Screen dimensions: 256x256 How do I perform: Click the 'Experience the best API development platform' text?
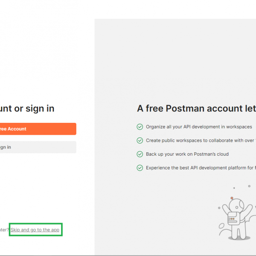pyautogui.click(x=201, y=168)
